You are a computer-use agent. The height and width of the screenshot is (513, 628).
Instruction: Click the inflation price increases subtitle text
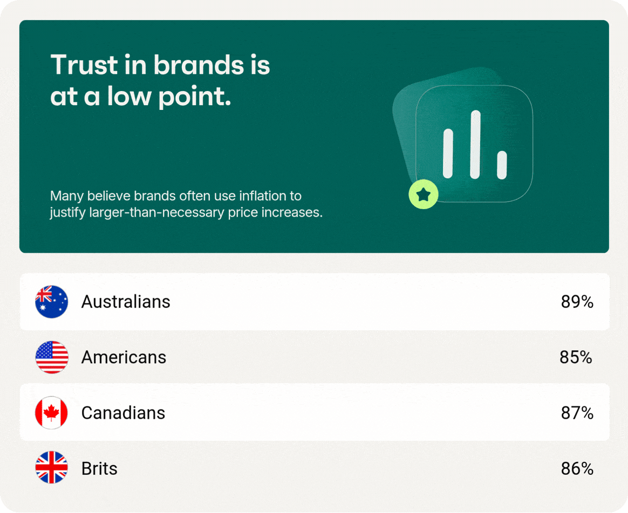pyautogui.click(x=186, y=204)
